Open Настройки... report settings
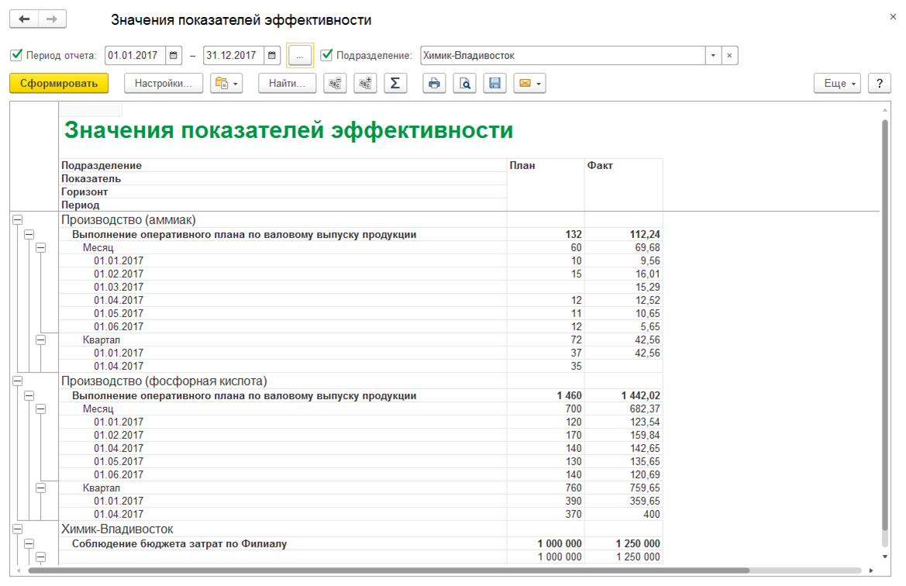Image resolution: width=906 pixels, height=586 pixels. click(x=163, y=84)
